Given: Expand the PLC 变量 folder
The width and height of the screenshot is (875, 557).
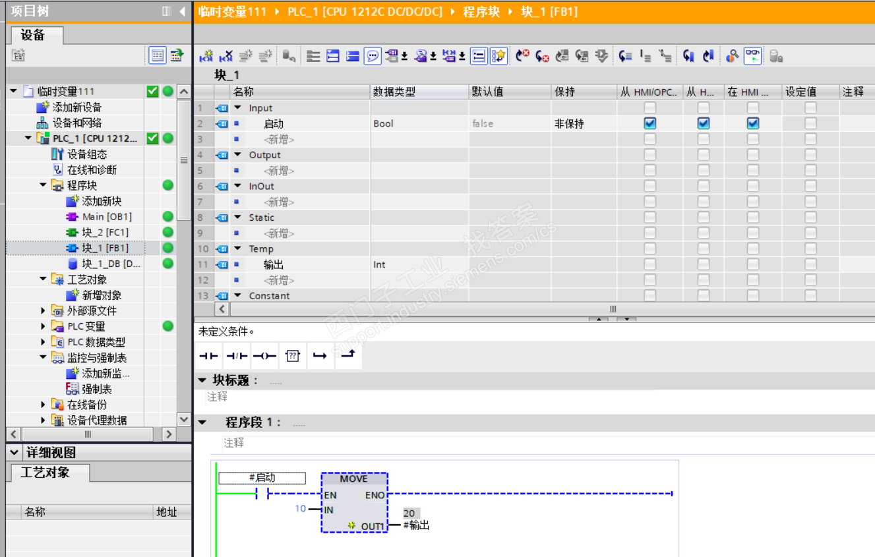Looking at the screenshot, I should pyautogui.click(x=44, y=326).
